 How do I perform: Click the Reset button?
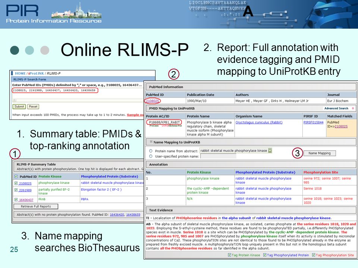tap(33, 106)
